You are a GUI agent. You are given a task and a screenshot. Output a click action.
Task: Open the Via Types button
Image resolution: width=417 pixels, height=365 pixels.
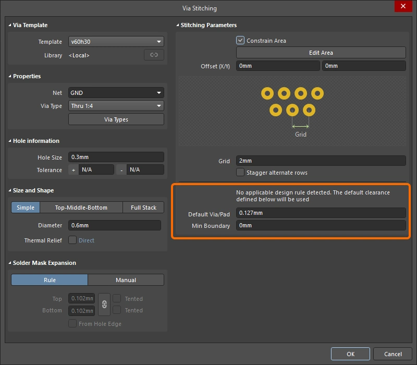click(116, 119)
